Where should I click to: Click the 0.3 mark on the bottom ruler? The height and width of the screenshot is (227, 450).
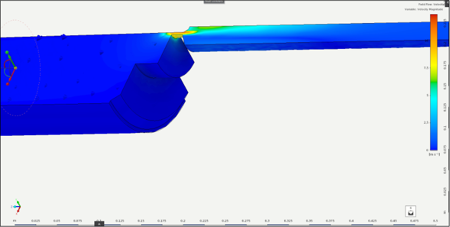tap(267, 221)
